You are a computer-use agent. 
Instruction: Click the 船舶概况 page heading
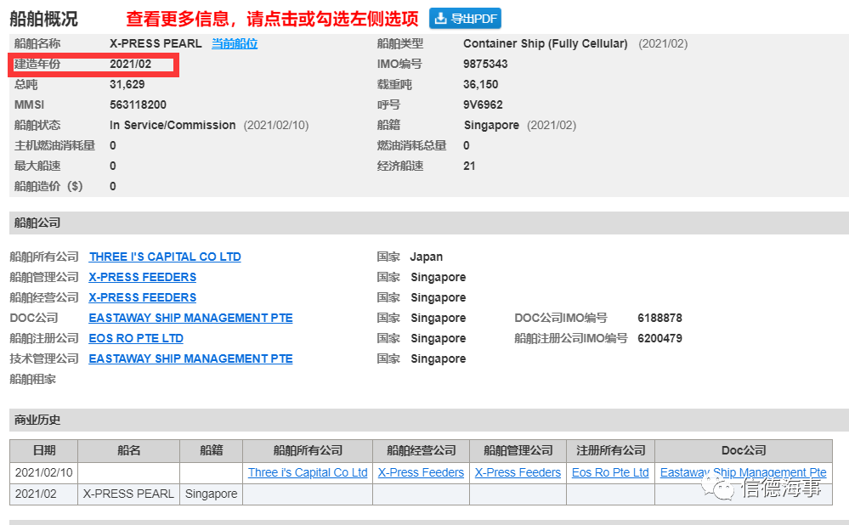[x=44, y=19]
